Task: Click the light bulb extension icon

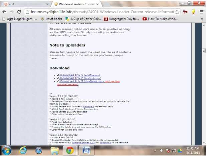Action: pyautogui.click(x=193, y=12)
